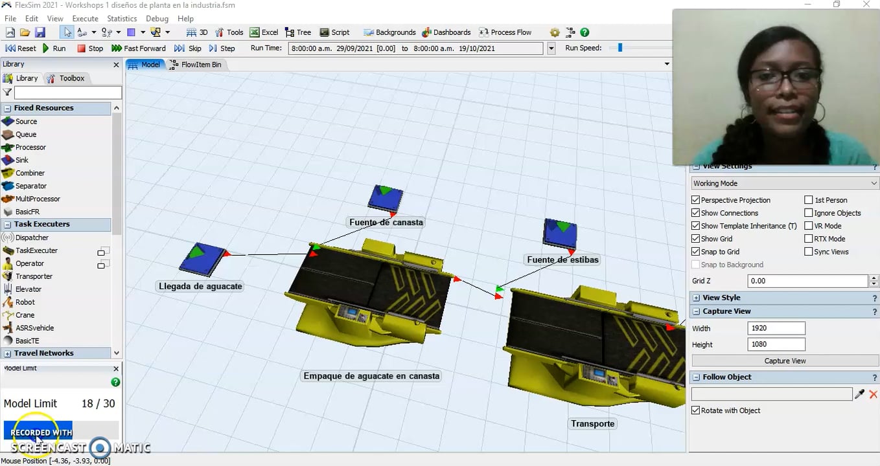Viewport: 880px width, 466px height.
Task: Click the eyedropper sampler beside Follow Object
Action: pos(860,394)
